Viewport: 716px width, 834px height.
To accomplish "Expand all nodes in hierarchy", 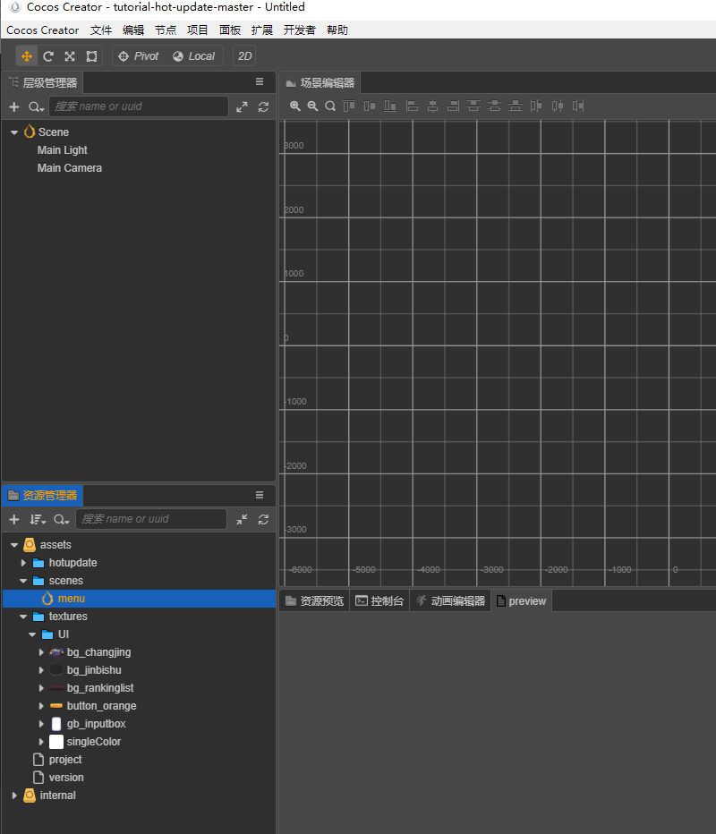I will point(242,106).
